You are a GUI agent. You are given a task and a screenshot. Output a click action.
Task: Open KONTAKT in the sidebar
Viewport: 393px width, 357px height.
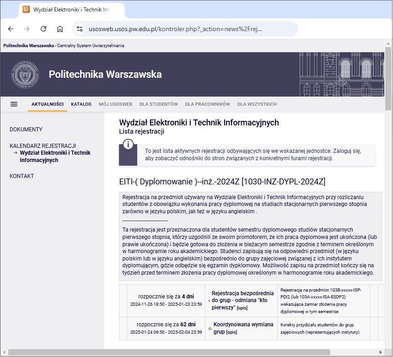click(22, 176)
